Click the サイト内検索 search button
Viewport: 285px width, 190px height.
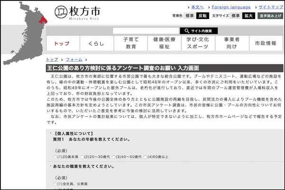point(198,31)
